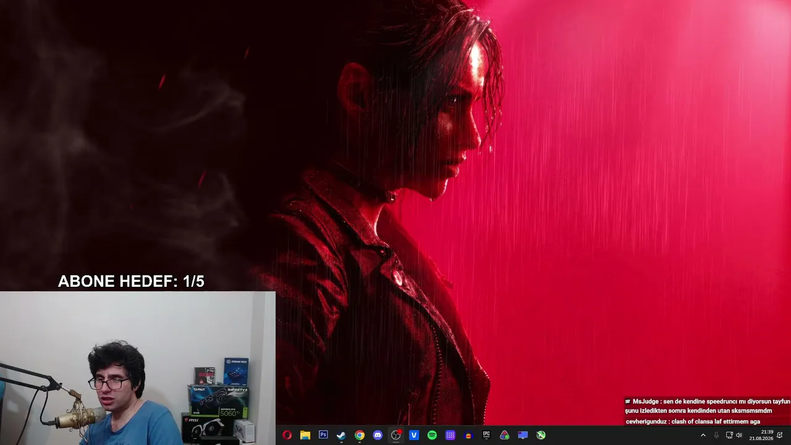791x445 pixels.
Task: Open network settings from the system tray
Action: click(x=729, y=435)
